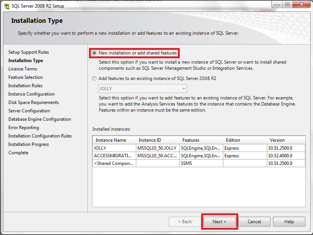Click the MSSQL10_50.JOLLY instance ID cell
The image size is (313, 235).
pyautogui.click(x=158, y=148)
